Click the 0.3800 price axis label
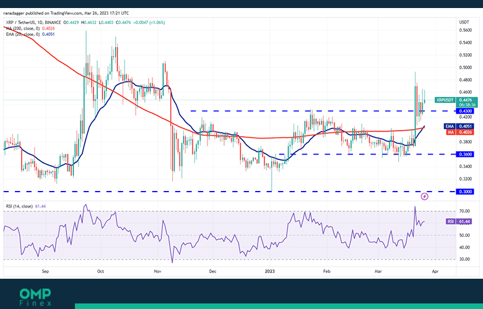Viewport: 483px width, 309px height. 465,142
